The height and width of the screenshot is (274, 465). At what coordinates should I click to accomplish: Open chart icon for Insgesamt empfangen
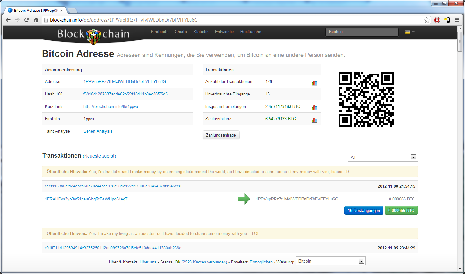click(314, 108)
